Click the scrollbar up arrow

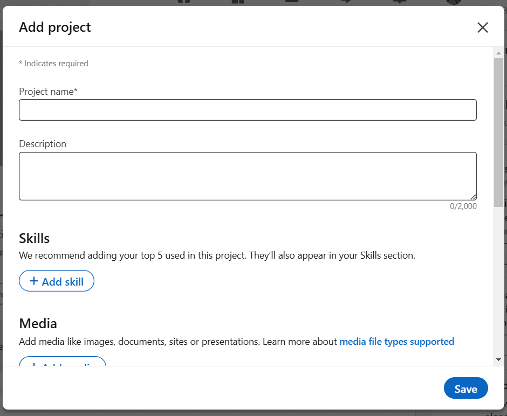click(x=498, y=53)
